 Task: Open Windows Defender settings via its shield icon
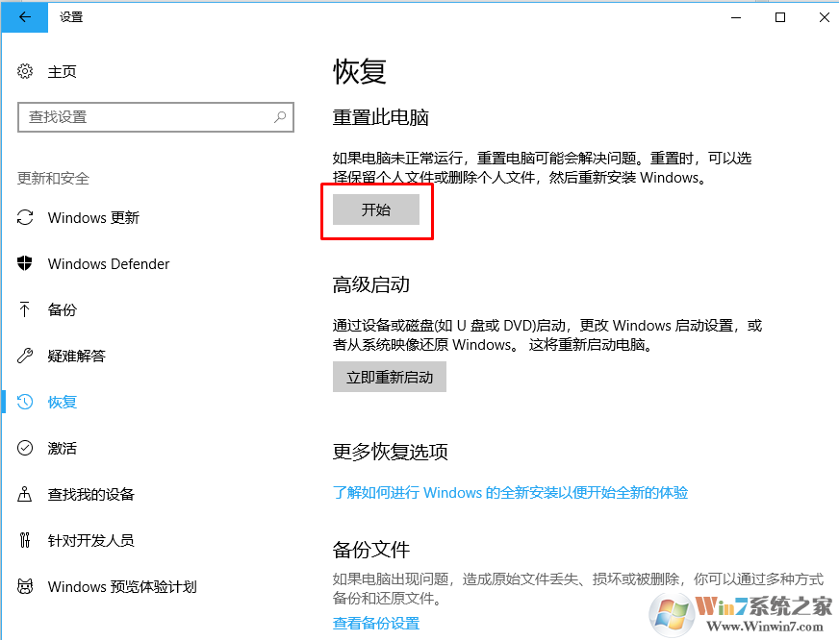(24, 263)
